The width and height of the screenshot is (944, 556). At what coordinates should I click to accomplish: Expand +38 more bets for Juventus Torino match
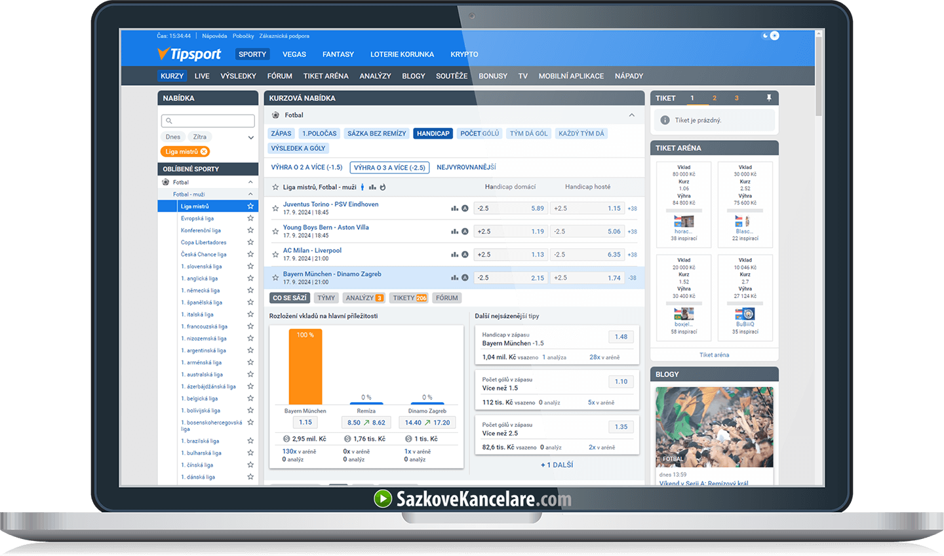point(632,209)
